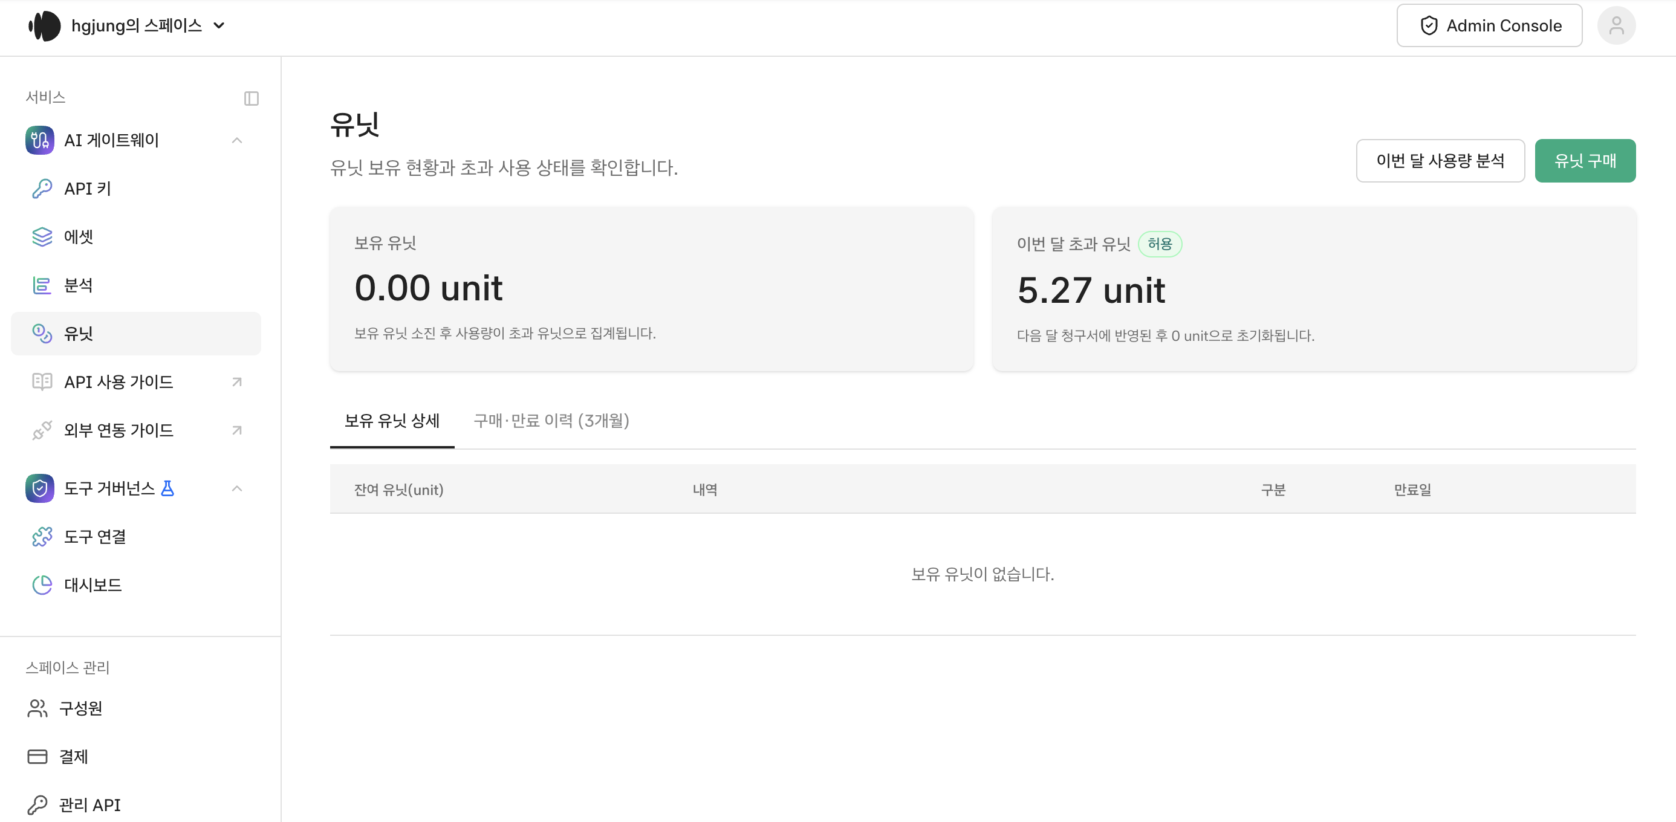This screenshot has height=822, width=1676.
Task: Click the API 키 key icon
Action: point(42,189)
